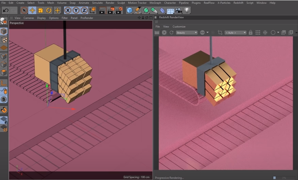298x180 pixels.
Task: Click the Undo arrow icon
Action: pos(6,11)
